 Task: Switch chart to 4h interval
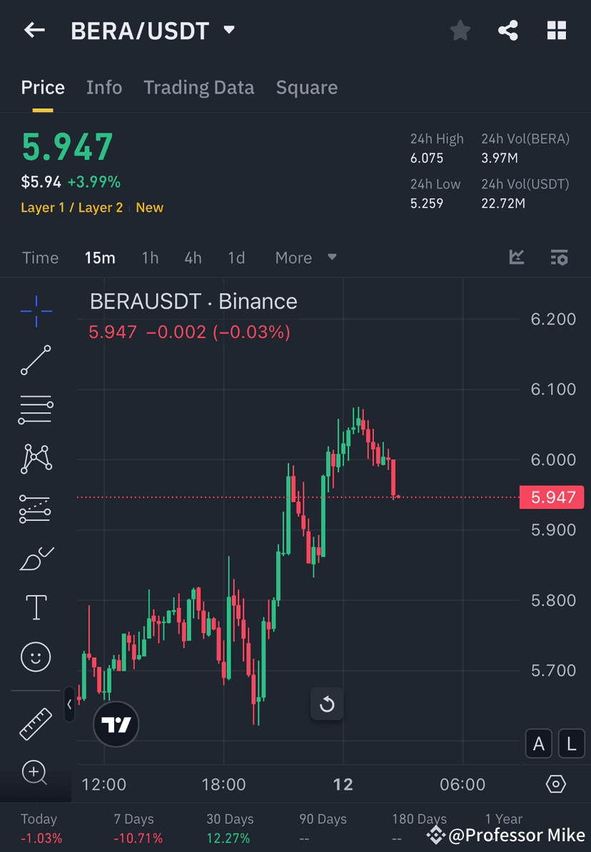click(x=193, y=258)
